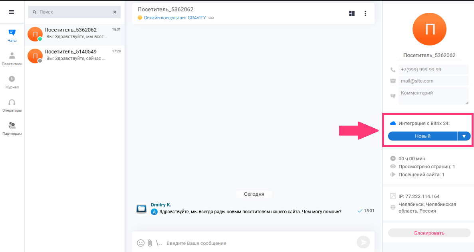The width and height of the screenshot is (474, 252).
Task: Toggle the chat layout grid view
Action: 352,14
